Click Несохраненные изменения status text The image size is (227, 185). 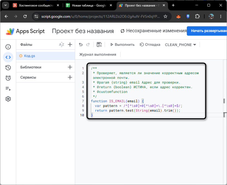coord(156,31)
